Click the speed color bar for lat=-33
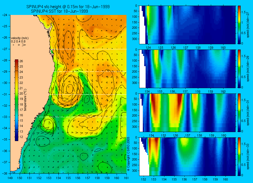Screen dimensions: 253x183 (x=239, y=157)
